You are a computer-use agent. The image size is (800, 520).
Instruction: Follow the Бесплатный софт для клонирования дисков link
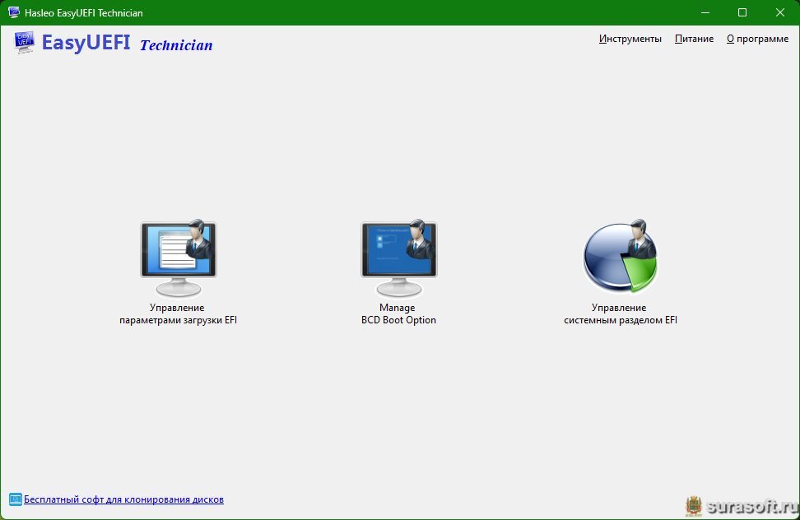[124, 499]
